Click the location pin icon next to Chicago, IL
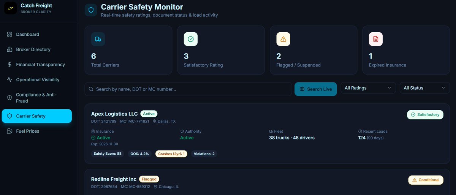Screen dimensions: 456x195 155,187
